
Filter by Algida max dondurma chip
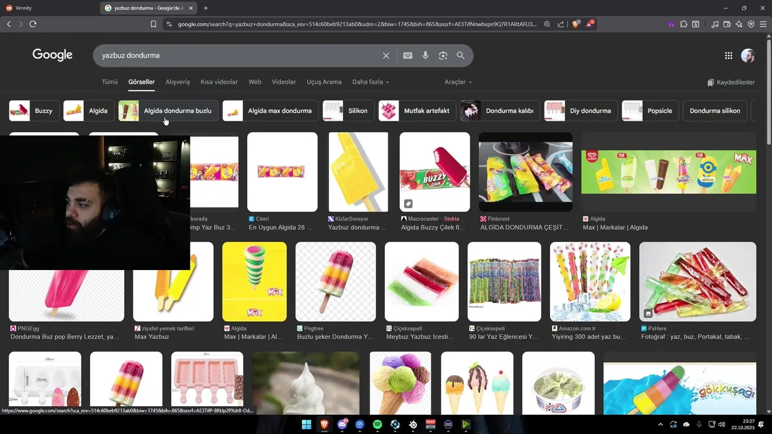[x=271, y=111]
